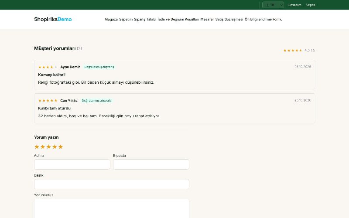Open the TR language dropdown

pos(273,5)
